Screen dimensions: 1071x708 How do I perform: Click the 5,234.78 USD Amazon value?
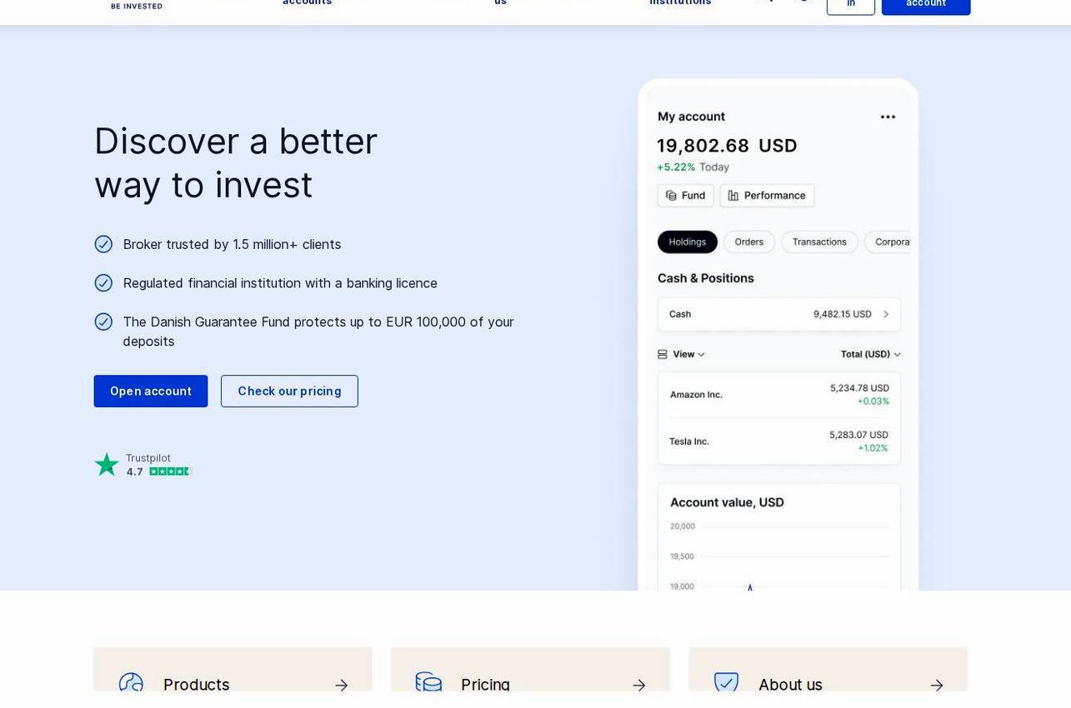(859, 388)
